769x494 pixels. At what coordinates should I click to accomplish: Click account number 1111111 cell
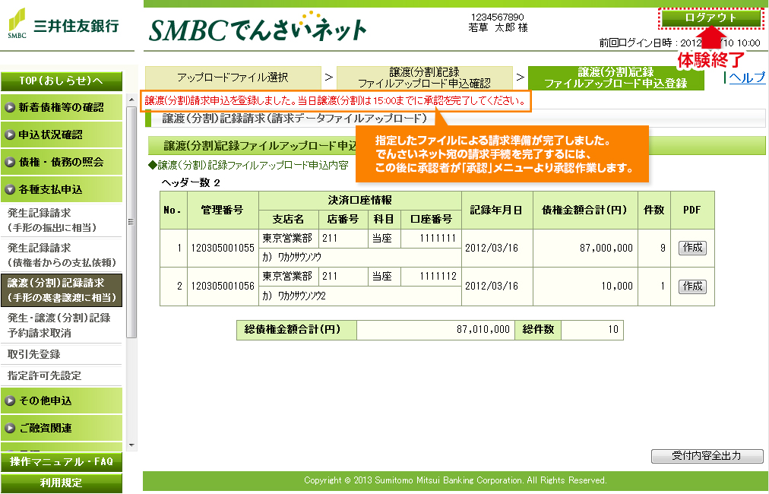click(x=431, y=239)
